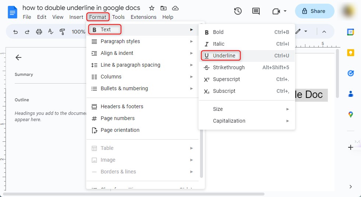This screenshot has height=197, width=361.
Task: Click the Redo arrow in the toolbar
Action: [27, 32]
